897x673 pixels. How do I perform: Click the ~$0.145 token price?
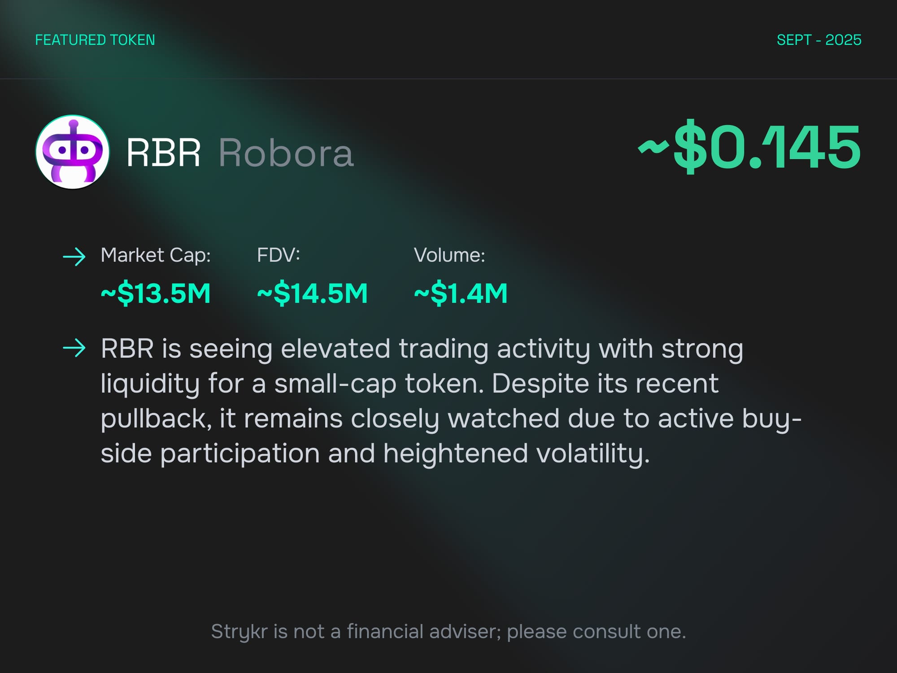pos(749,147)
